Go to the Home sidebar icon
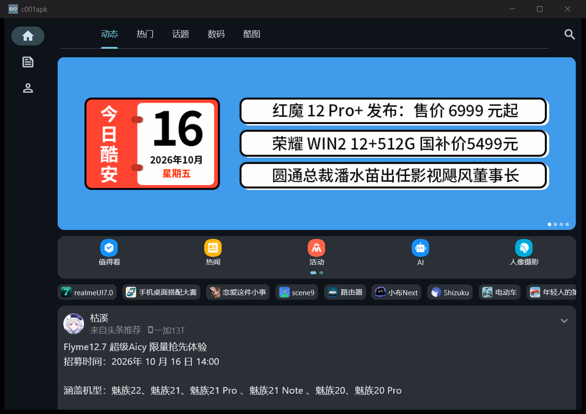This screenshot has width=586, height=414. (28, 36)
